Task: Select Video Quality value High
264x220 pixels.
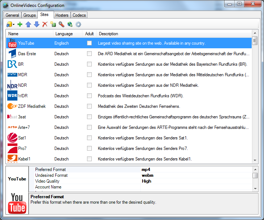Action: (197, 181)
